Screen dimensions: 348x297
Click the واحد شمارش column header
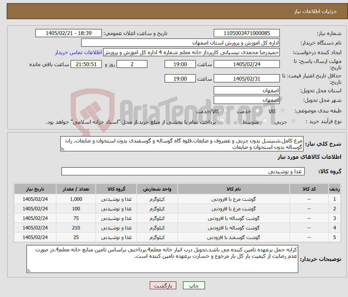pos(157,189)
